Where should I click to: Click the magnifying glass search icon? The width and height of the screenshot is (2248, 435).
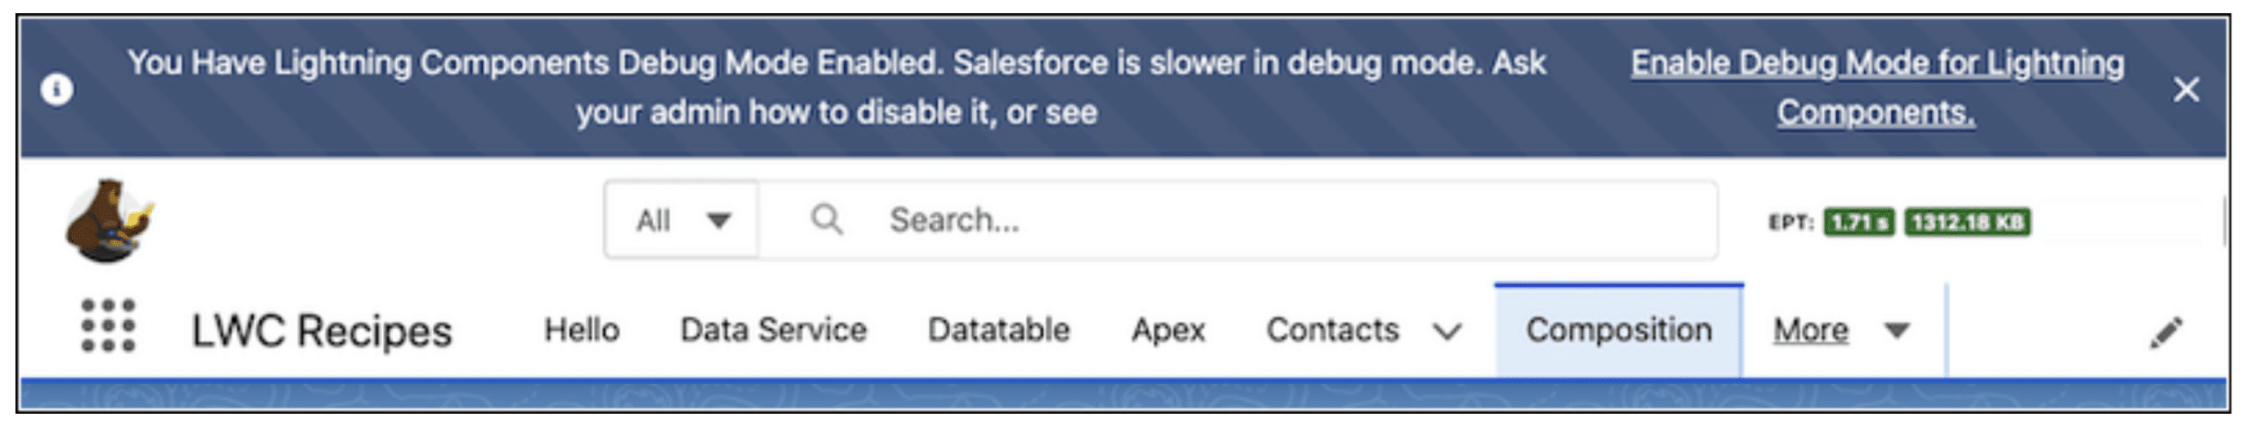coord(826,219)
